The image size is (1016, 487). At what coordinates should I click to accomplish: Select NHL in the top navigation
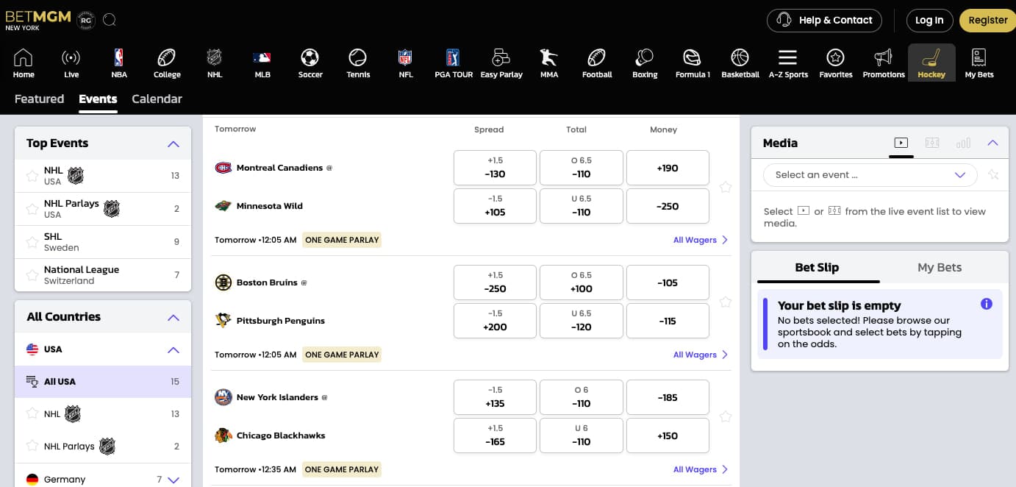(215, 63)
